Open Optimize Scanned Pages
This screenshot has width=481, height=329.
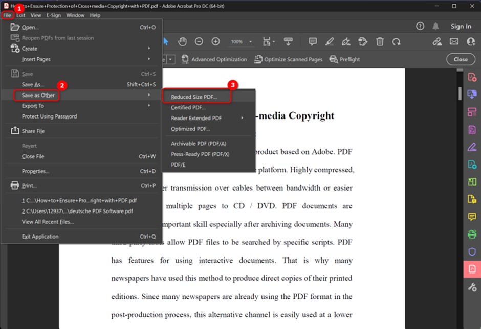pos(288,59)
